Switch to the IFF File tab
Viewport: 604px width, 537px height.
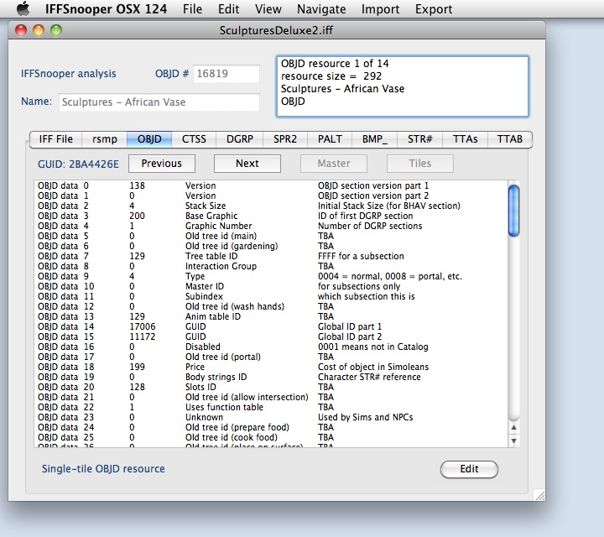[x=56, y=139]
